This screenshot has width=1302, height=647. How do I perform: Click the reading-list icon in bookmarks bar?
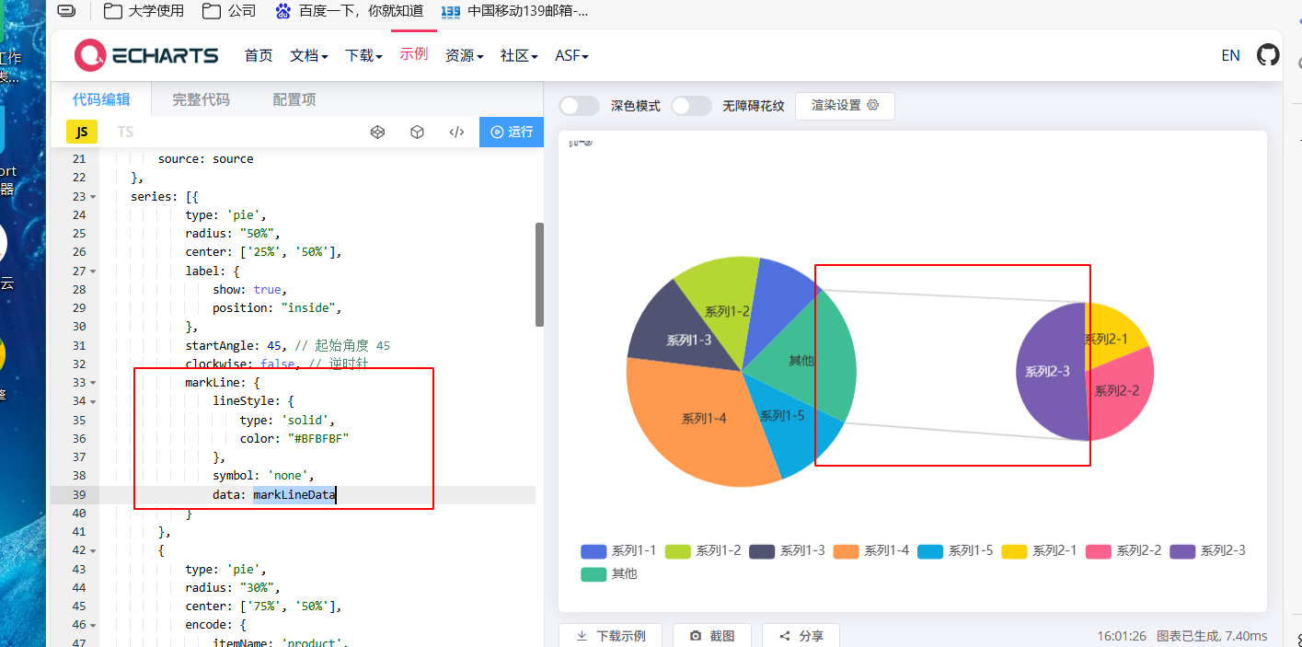point(66,11)
